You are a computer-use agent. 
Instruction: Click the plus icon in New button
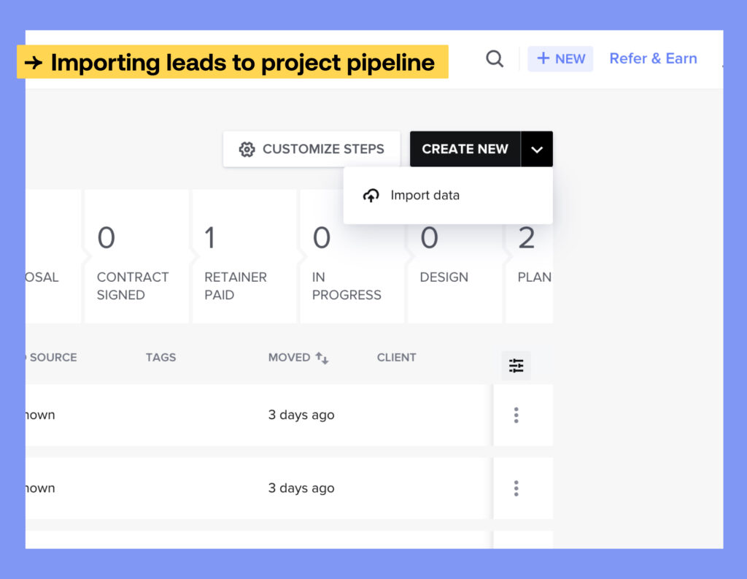tap(543, 59)
